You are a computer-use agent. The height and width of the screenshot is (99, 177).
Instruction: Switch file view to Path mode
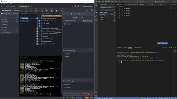click(75, 18)
